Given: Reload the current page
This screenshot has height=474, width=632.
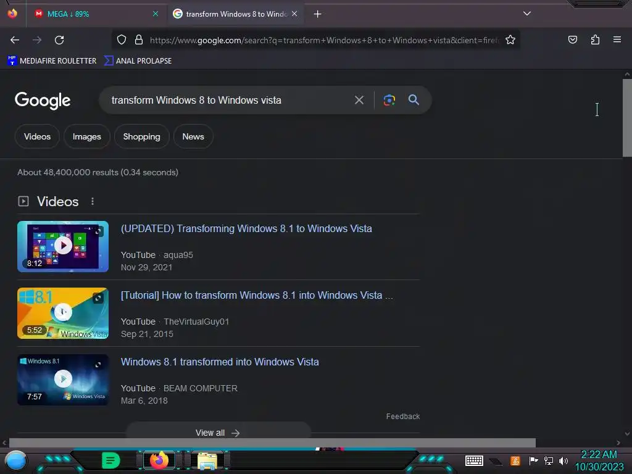Looking at the screenshot, I should click(x=59, y=40).
